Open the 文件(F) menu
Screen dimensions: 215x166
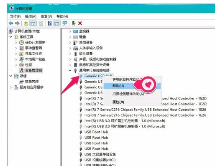pos(15,17)
